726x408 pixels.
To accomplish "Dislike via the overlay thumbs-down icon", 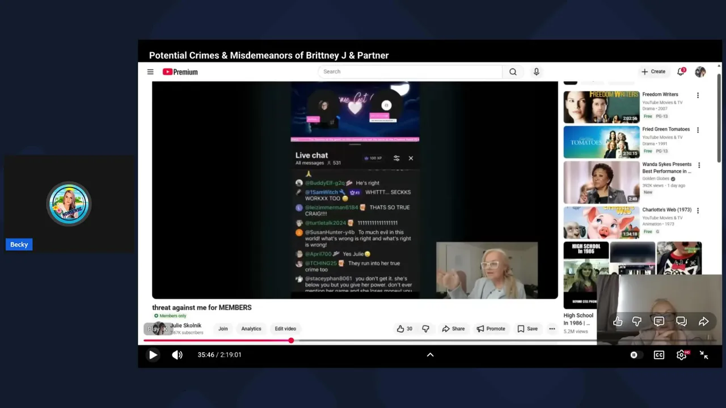I will coord(637,321).
